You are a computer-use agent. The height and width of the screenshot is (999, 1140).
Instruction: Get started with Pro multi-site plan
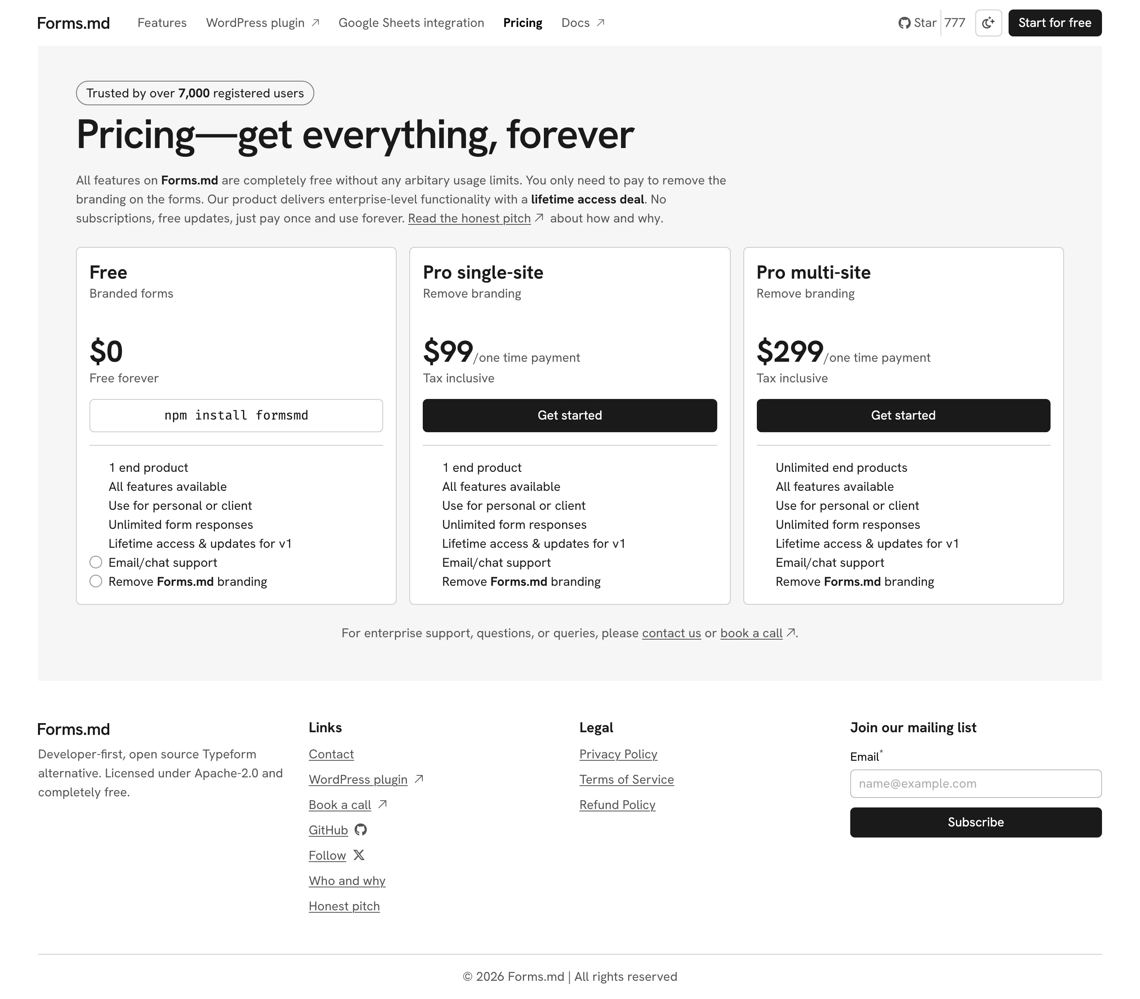pyautogui.click(x=903, y=415)
